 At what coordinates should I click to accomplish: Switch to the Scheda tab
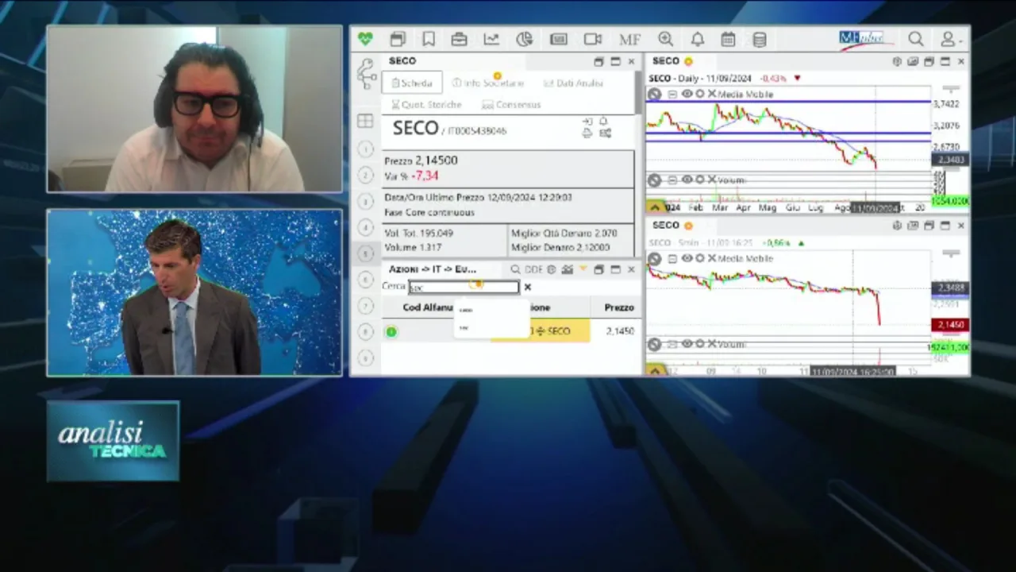click(x=410, y=83)
